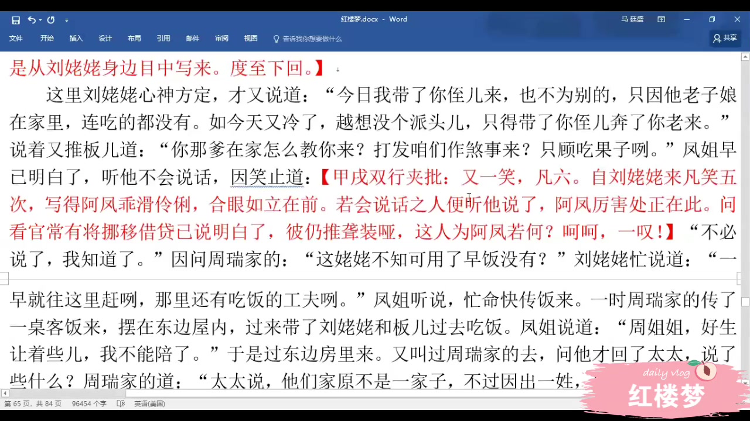Open the undo history dropdown arrow
Image resolution: width=750 pixels, height=421 pixels.
coord(40,20)
